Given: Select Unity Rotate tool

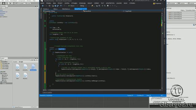Looking at the screenshot, I should click(x=7, y=3).
